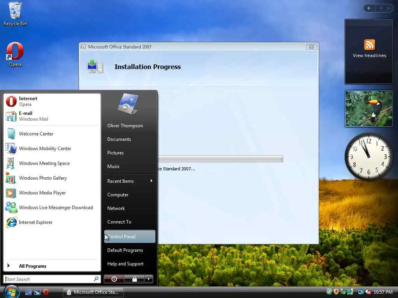Click the add gadget plus button on sidebar
The width and height of the screenshot is (398, 298).
[x=369, y=8]
